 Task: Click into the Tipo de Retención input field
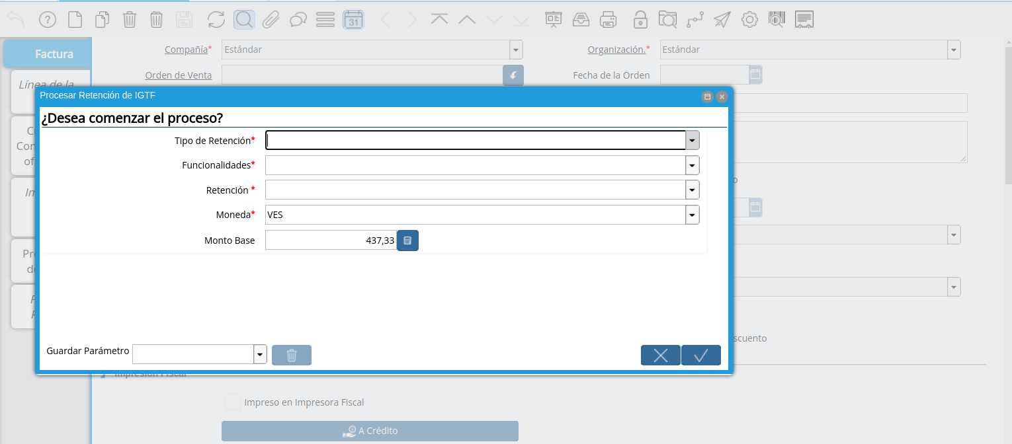pyautogui.click(x=476, y=140)
